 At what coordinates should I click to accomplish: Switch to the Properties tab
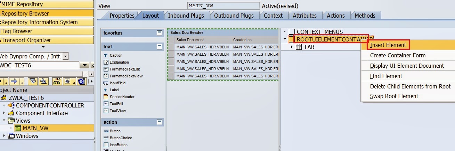pyautogui.click(x=122, y=16)
